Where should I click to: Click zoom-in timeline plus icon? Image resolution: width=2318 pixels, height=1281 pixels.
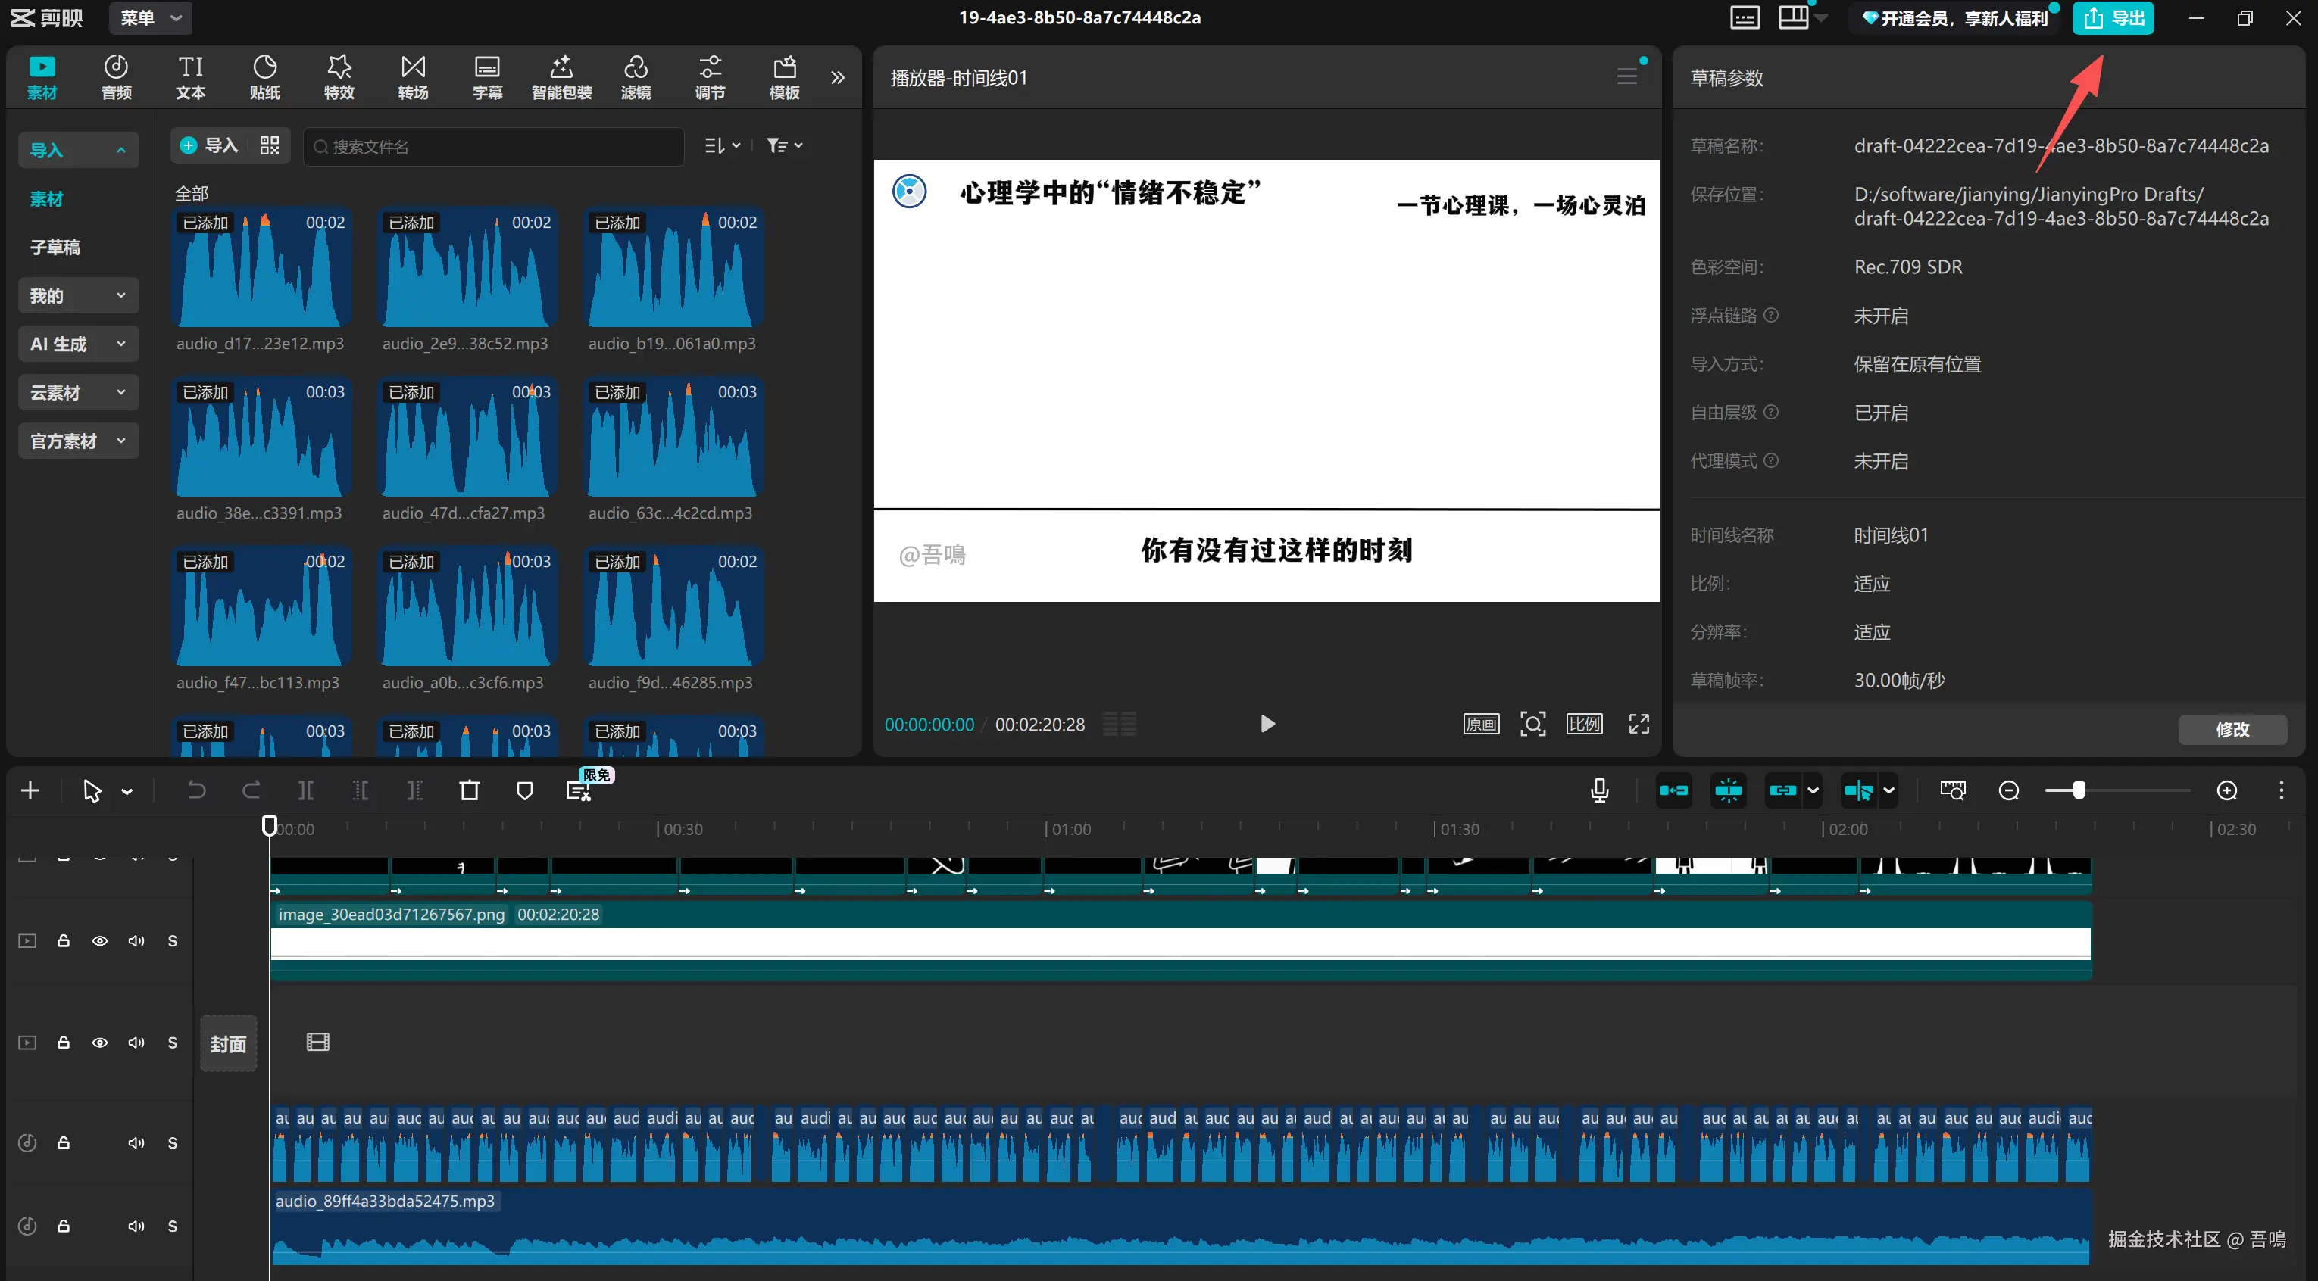pos(2226,790)
